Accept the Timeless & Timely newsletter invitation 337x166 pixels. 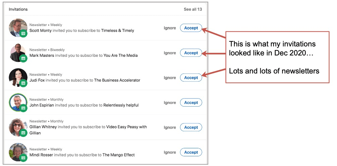pyautogui.click(x=191, y=28)
